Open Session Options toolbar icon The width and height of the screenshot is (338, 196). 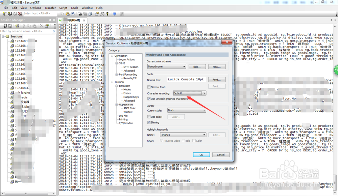(97, 14)
